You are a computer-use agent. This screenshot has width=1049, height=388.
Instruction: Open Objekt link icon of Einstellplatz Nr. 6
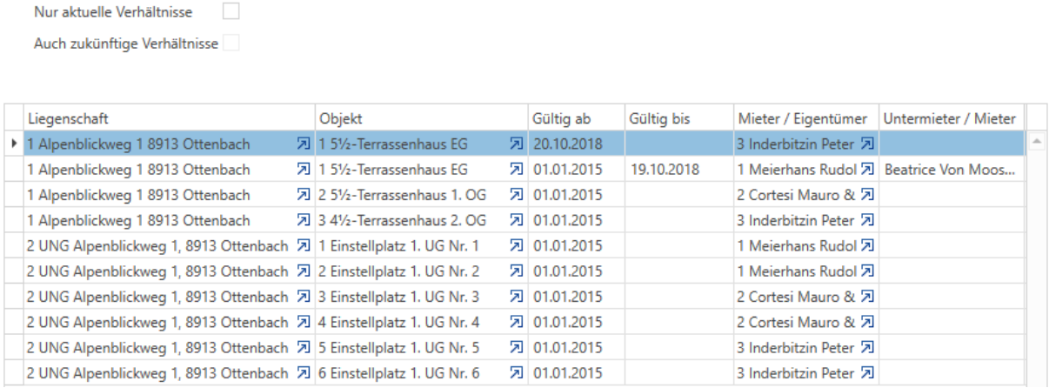(516, 373)
